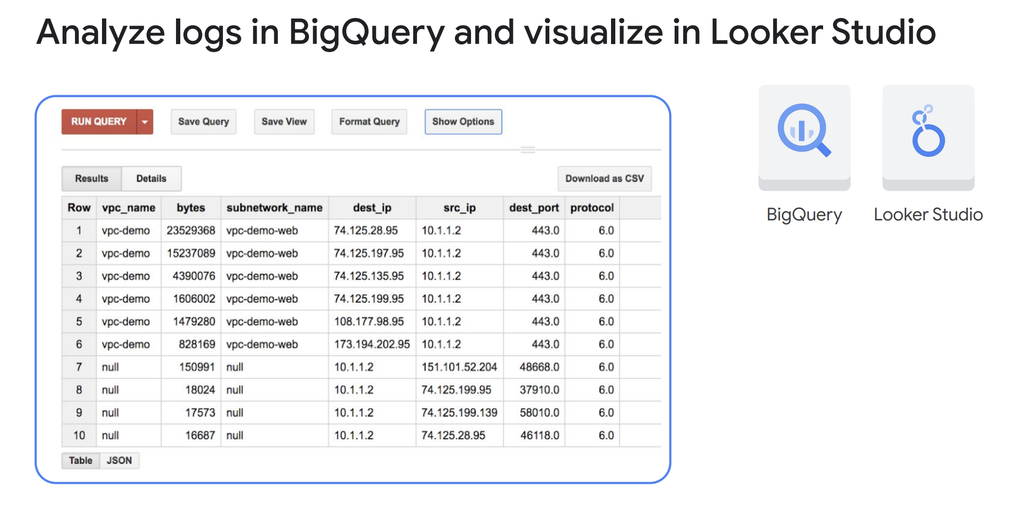Select bytes value 1479280
1019x510 pixels.
tap(194, 322)
